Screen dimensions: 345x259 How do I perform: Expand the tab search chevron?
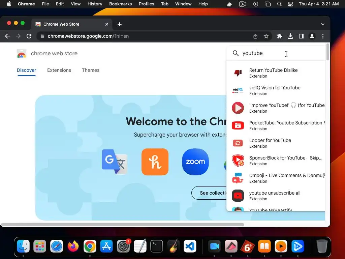click(322, 24)
